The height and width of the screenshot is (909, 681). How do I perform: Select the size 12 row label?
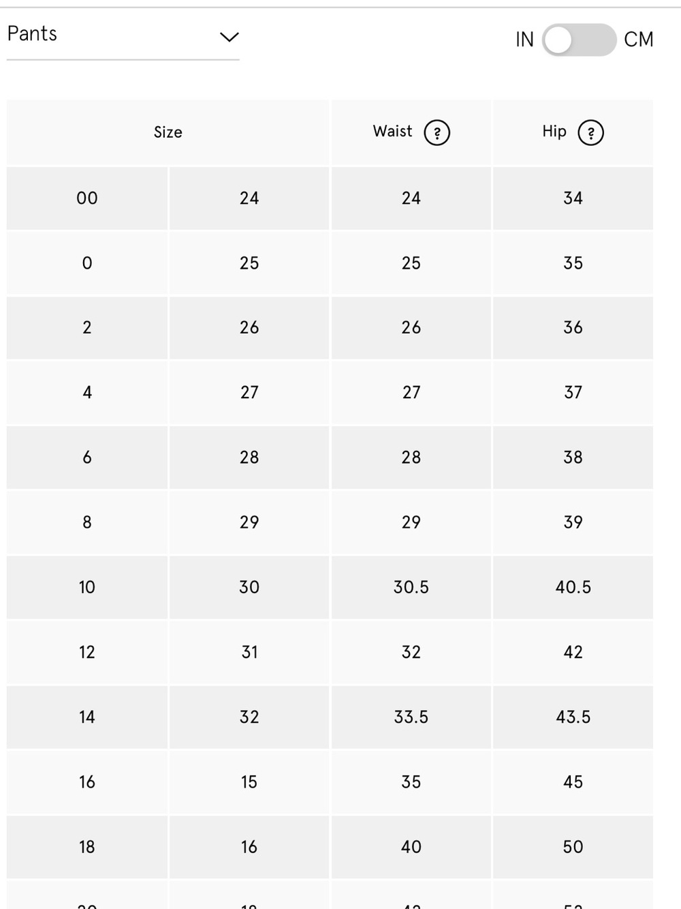(87, 652)
